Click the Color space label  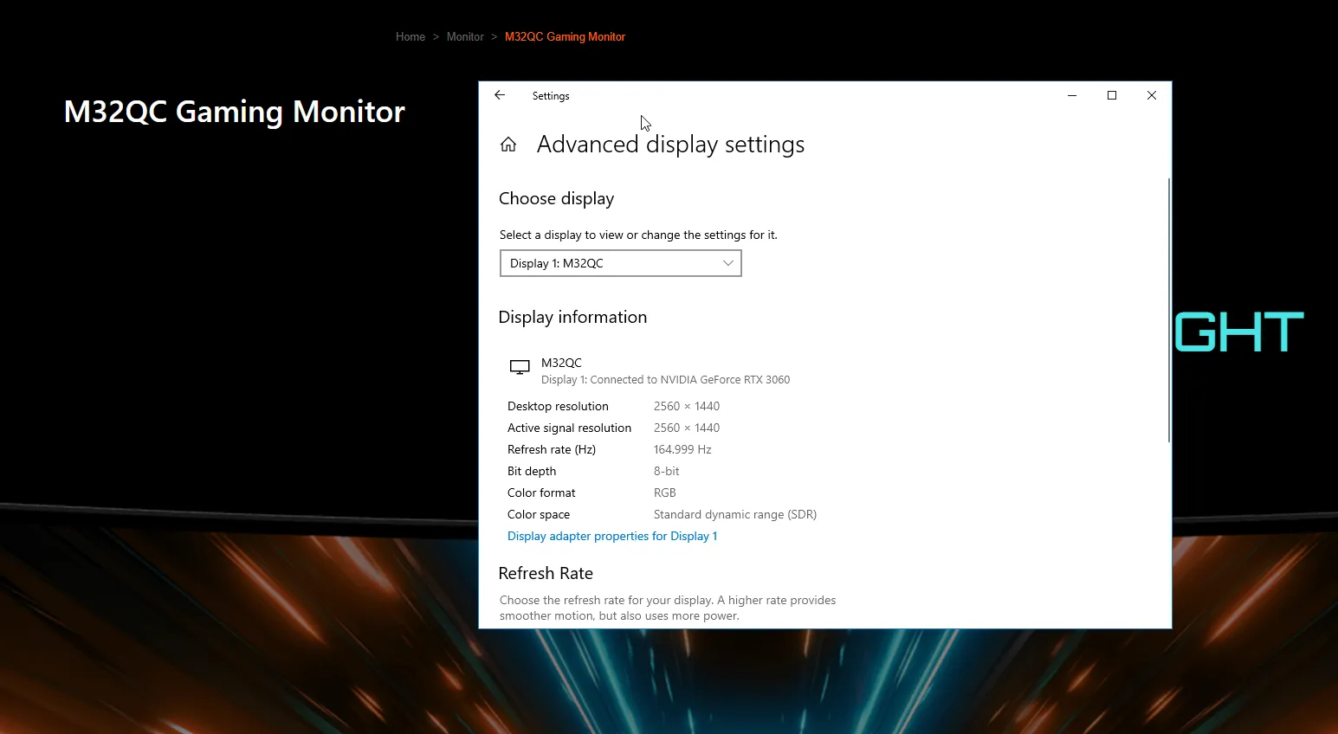click(539, 514)
